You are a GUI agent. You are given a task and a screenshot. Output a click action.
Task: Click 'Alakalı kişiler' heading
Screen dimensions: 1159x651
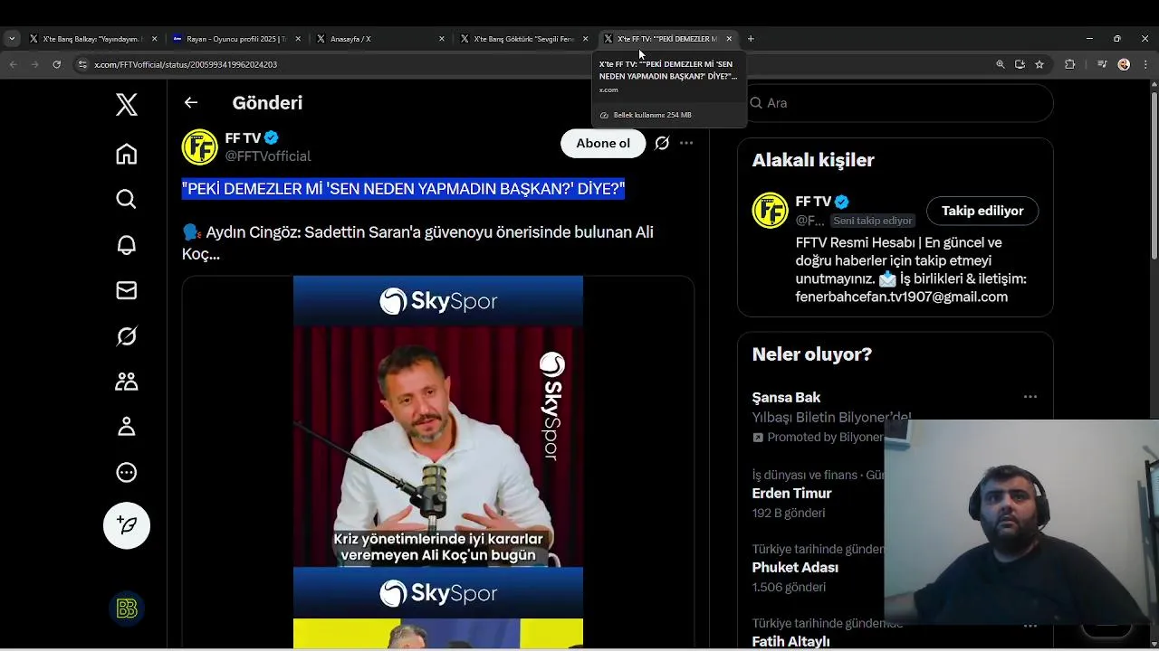[813, 160]
